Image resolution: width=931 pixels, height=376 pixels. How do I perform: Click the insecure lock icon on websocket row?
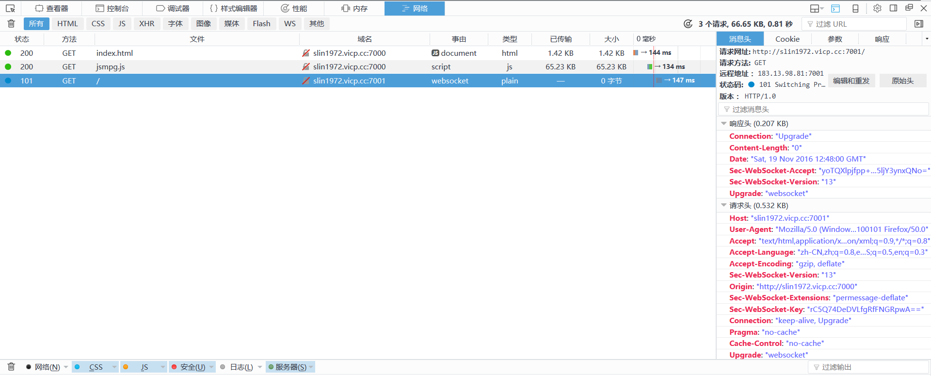coord(305,81)
